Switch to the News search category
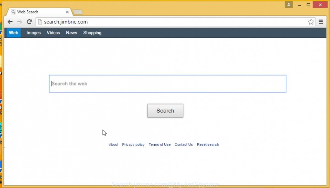The height and width of the screenshot is (188, 330). 71,33
